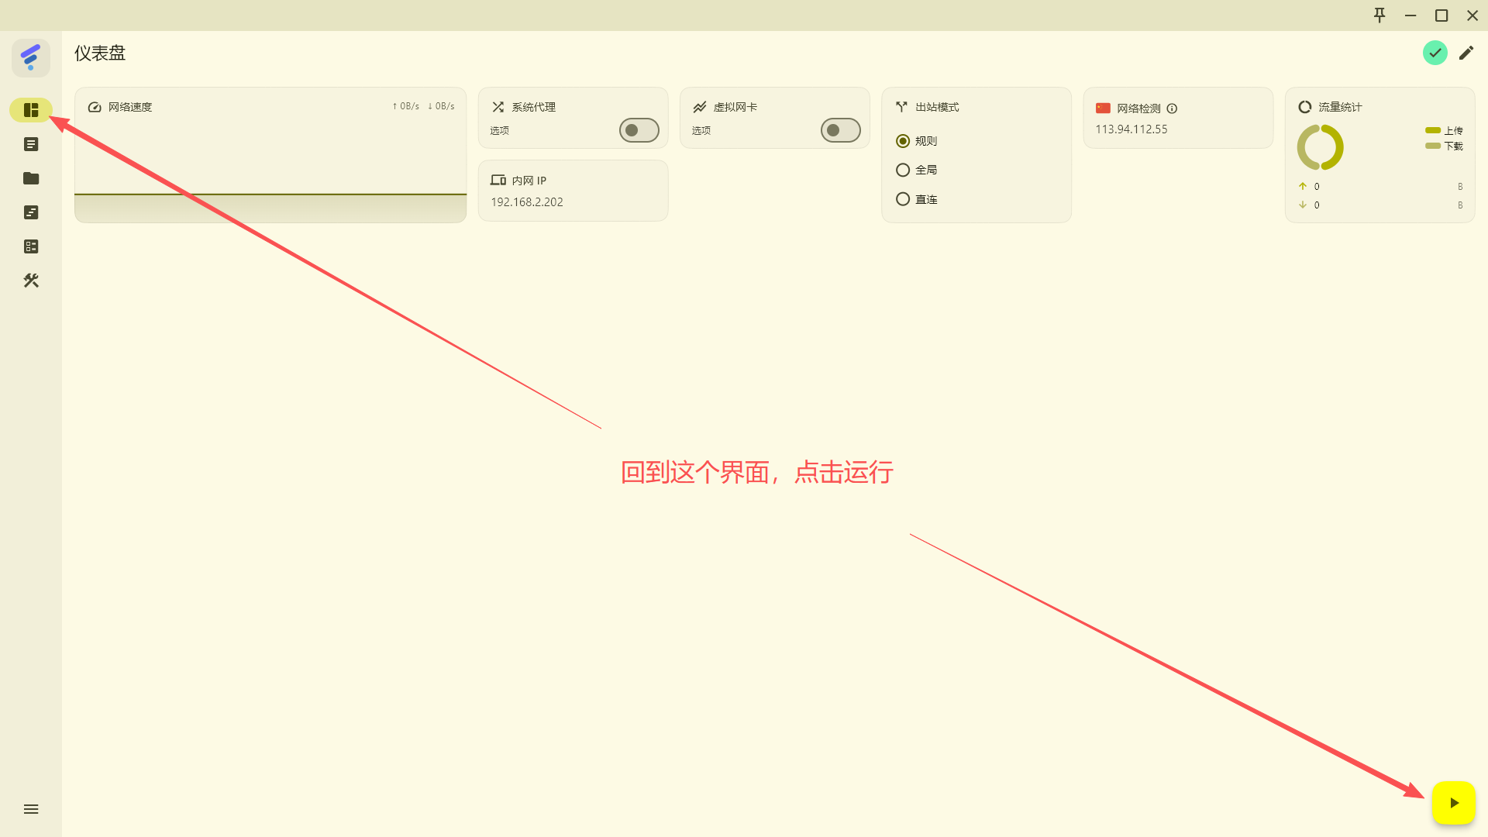Open the logs note icon in sidebar

[x=31, y=212]
